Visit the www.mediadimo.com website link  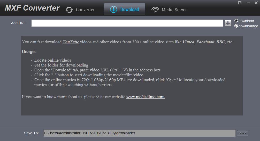[x=145, y=97]
